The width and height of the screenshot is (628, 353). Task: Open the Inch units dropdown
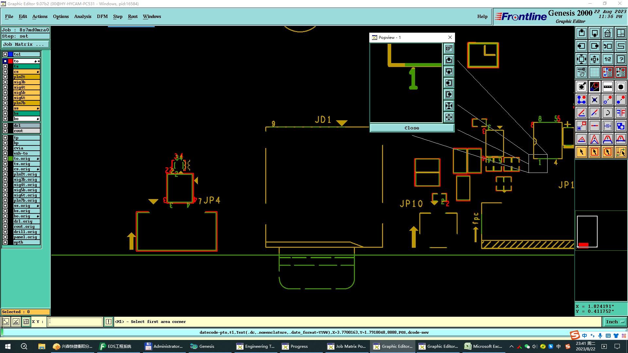tap(615, 322)
